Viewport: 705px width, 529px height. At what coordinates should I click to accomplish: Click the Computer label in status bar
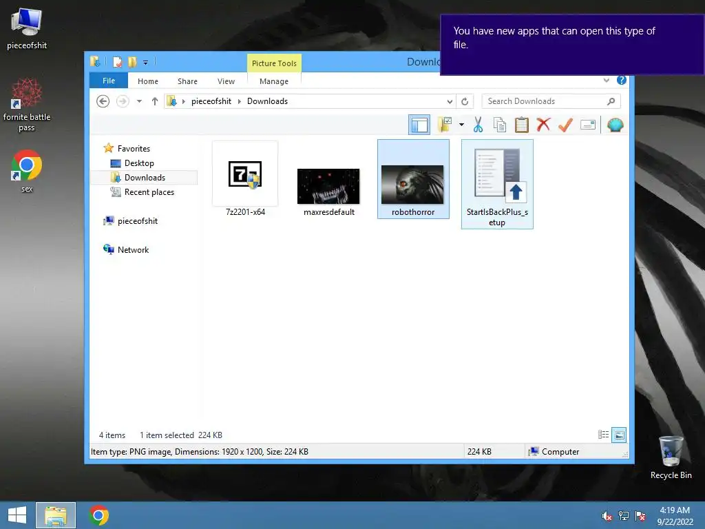pyautogui.click(x=560, y=452)
